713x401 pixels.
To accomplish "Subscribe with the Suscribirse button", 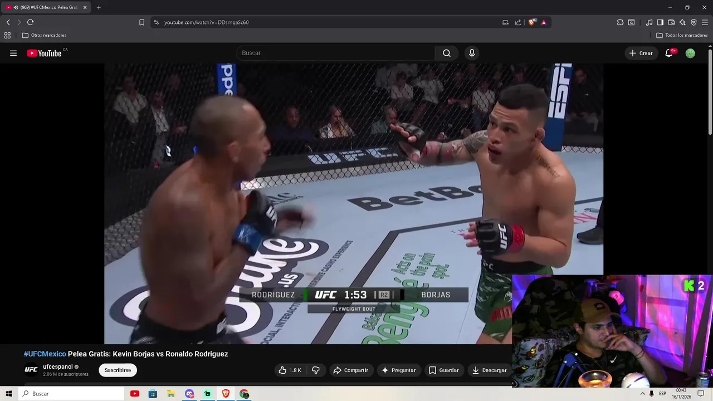I will (x=118, y=370).
